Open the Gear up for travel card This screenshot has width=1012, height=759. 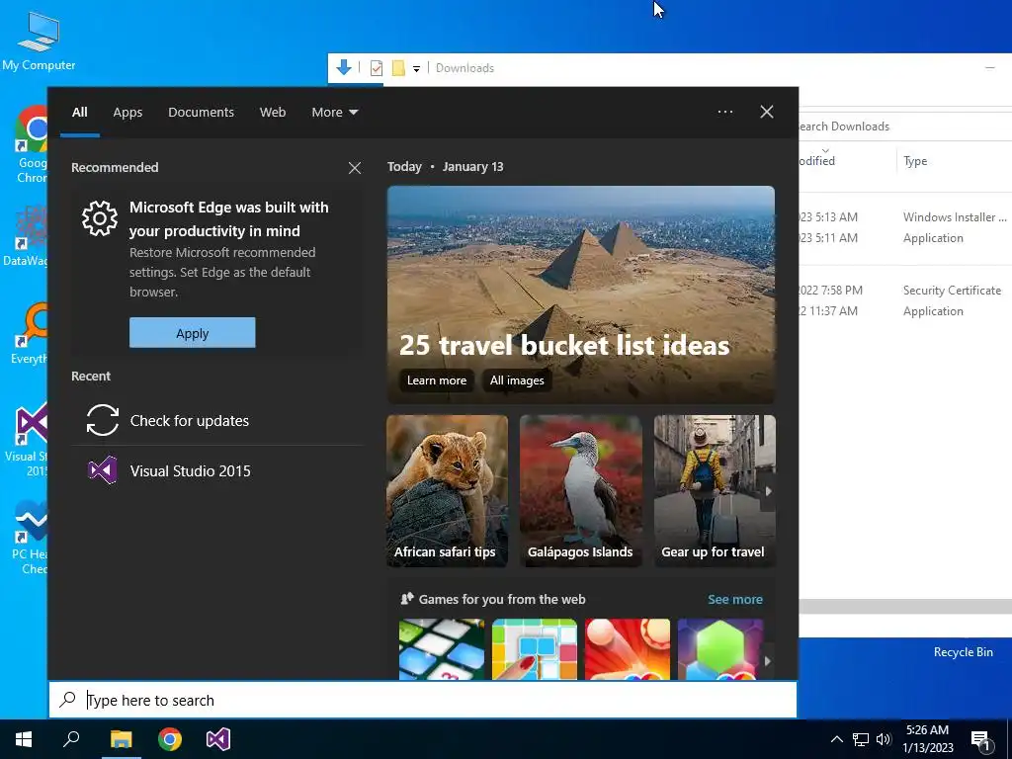click(x=714, y=491)
